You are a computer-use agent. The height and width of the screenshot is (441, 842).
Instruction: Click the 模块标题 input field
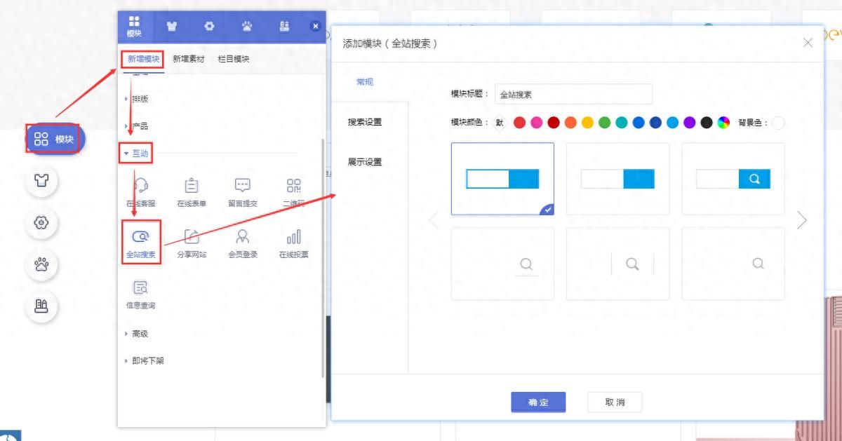coord(573,94)
